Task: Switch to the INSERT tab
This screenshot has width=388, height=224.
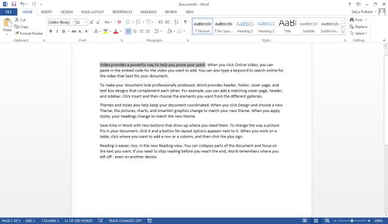Action: pos(47,12)
